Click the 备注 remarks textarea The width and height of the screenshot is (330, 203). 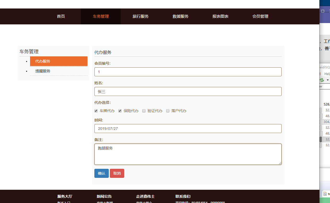click(x=188, y=154)
